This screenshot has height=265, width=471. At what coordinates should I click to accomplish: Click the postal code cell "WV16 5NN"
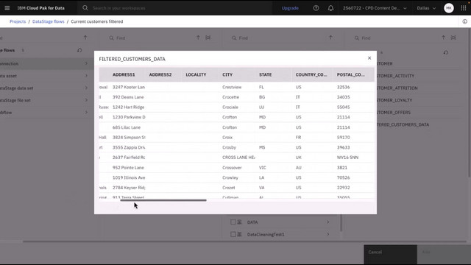[x=347, y=158]
